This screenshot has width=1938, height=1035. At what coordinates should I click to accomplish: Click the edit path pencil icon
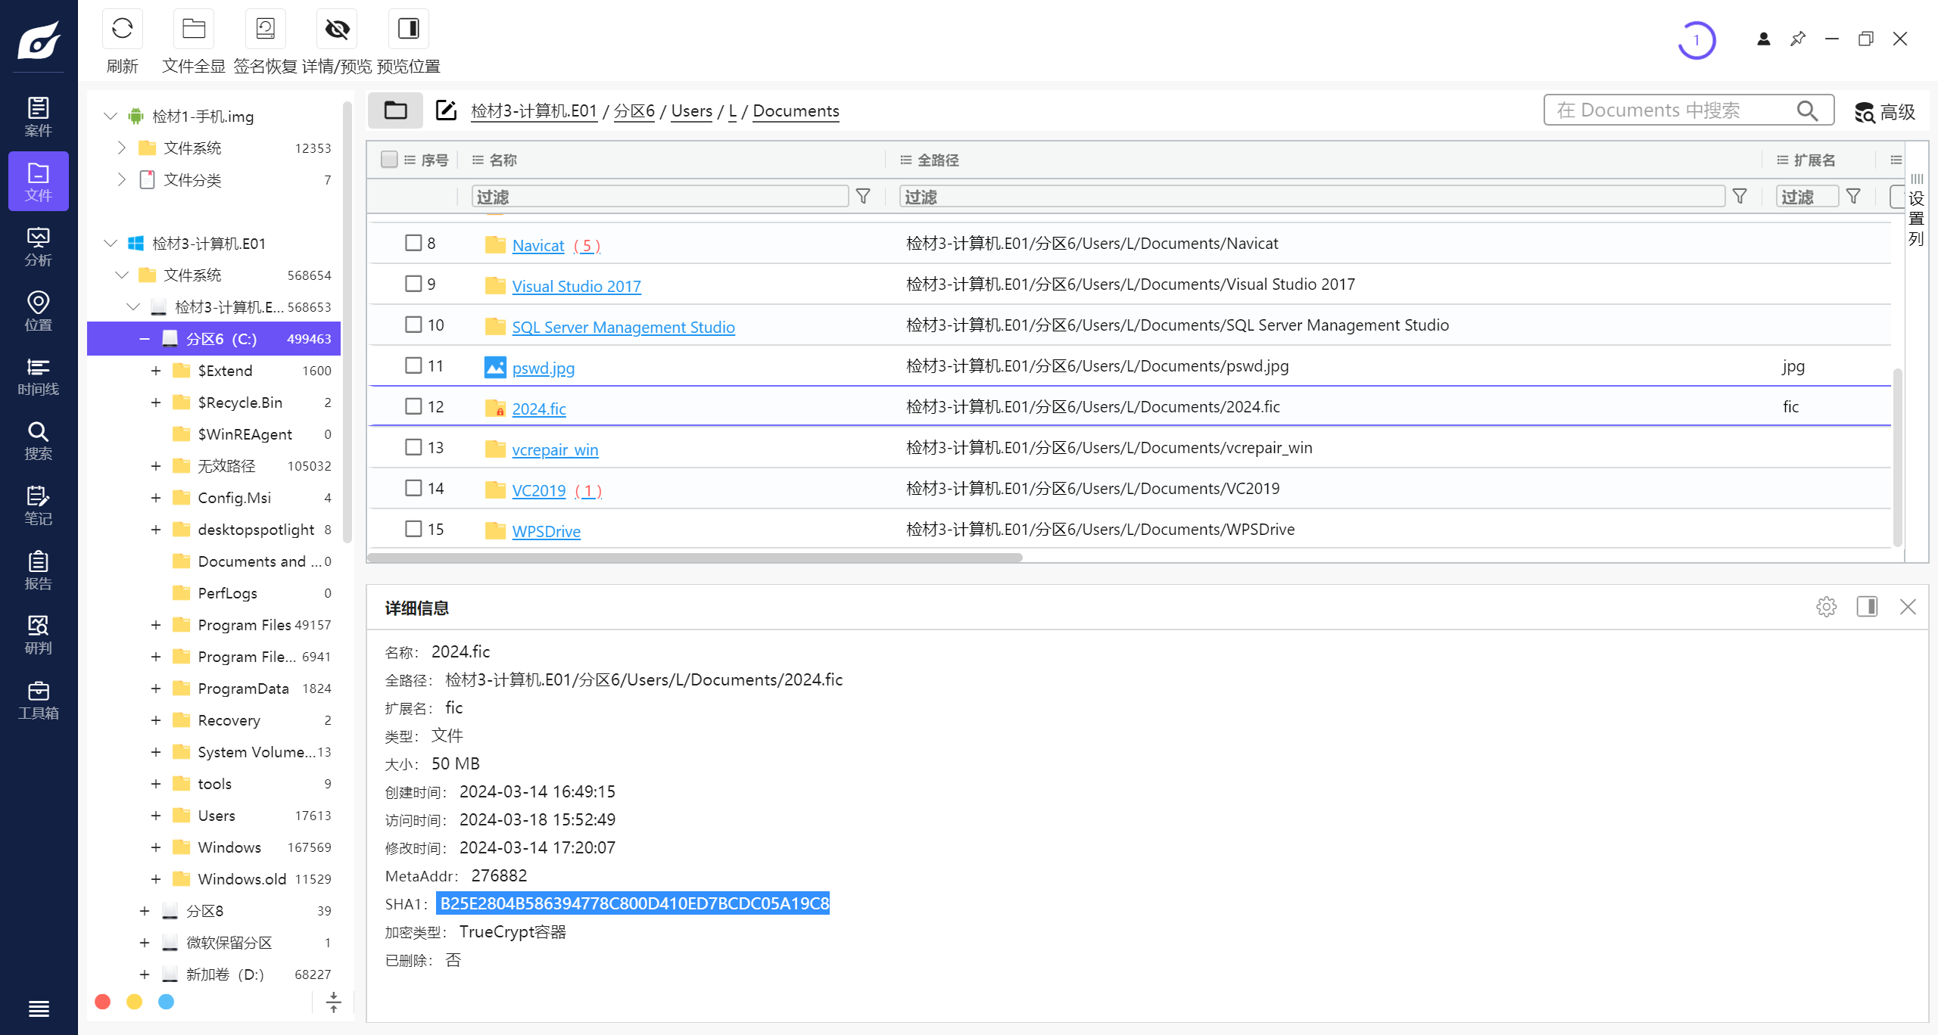coord(446,110)
